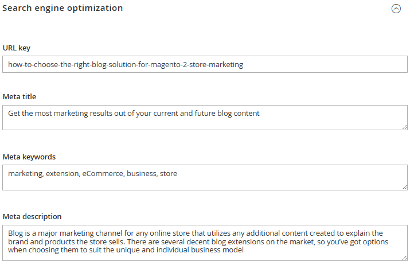Click the Meta description resize corner
The height and width of the screenshot is (269, 414).
404,258
